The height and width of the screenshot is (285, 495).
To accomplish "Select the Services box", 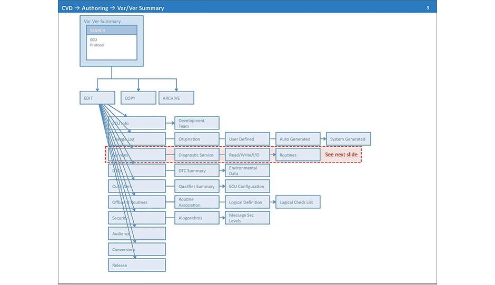I will click(137, 155).
